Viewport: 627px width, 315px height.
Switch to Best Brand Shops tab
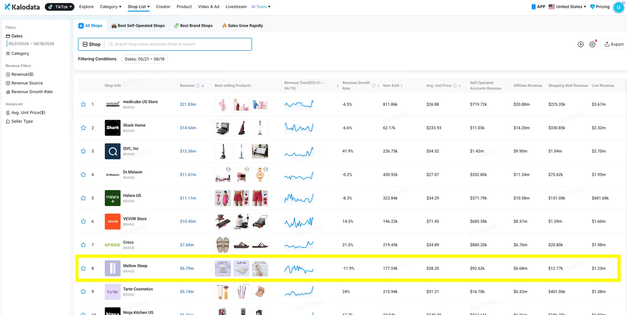193,26
